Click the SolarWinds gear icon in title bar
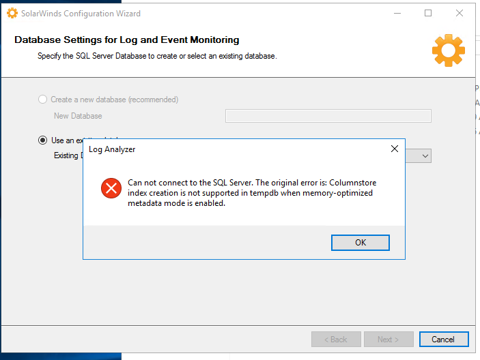The image size is (480, 360). point(12,13)
